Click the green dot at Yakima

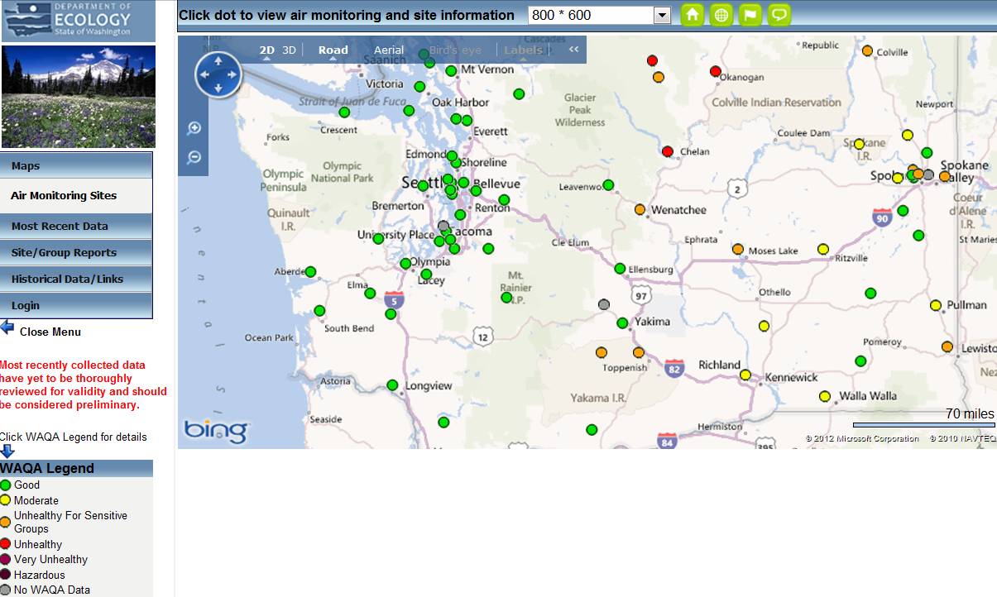[x=622, y=323]
